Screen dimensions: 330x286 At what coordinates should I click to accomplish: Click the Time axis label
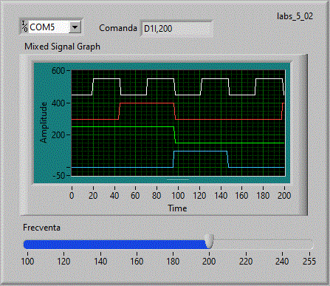click(x=177, y=208)
